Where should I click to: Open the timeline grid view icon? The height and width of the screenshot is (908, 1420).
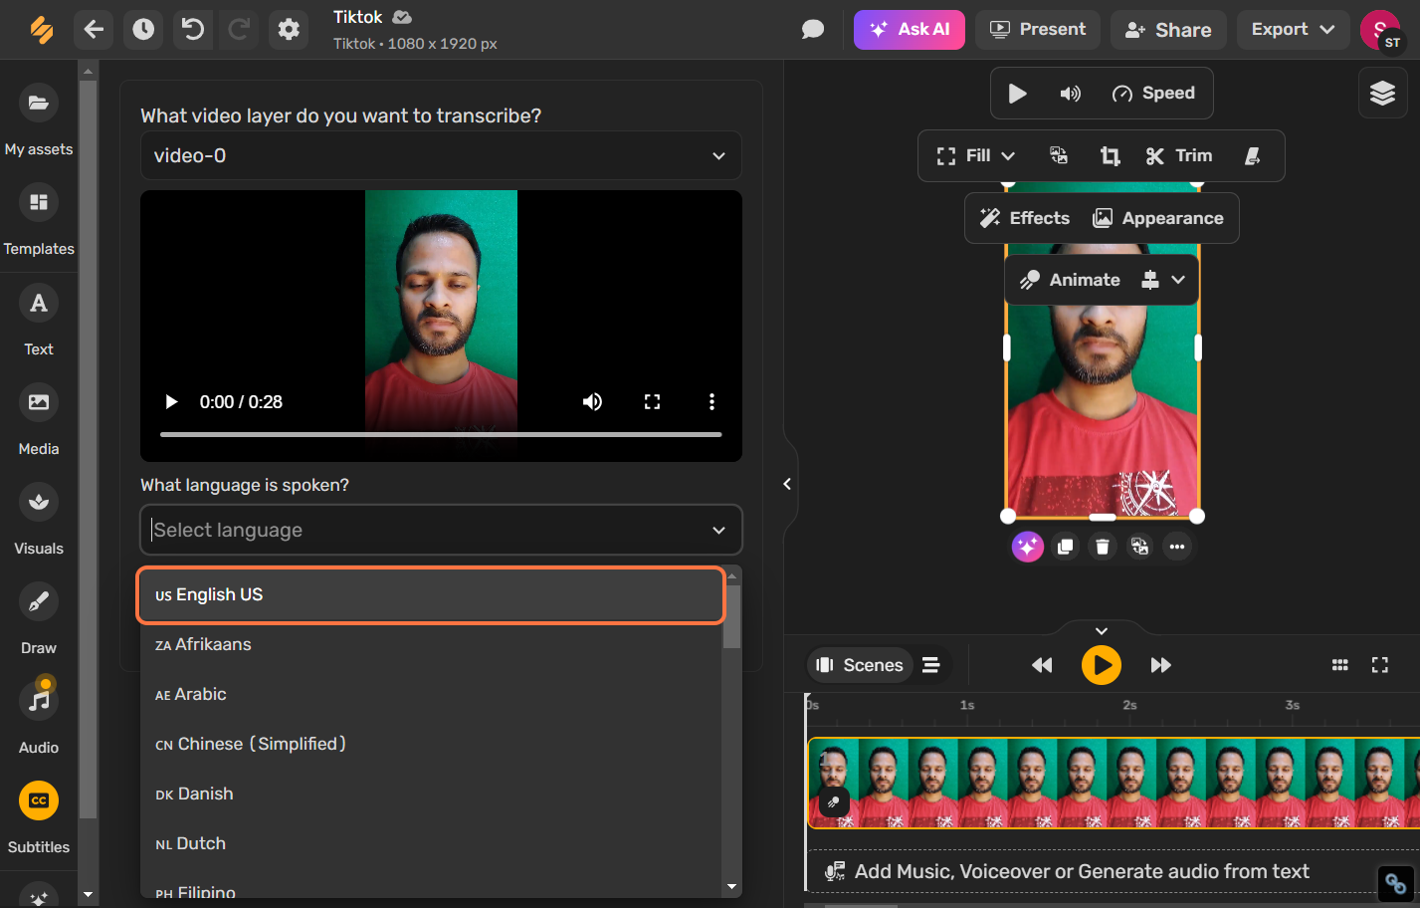pos(1340,665)
